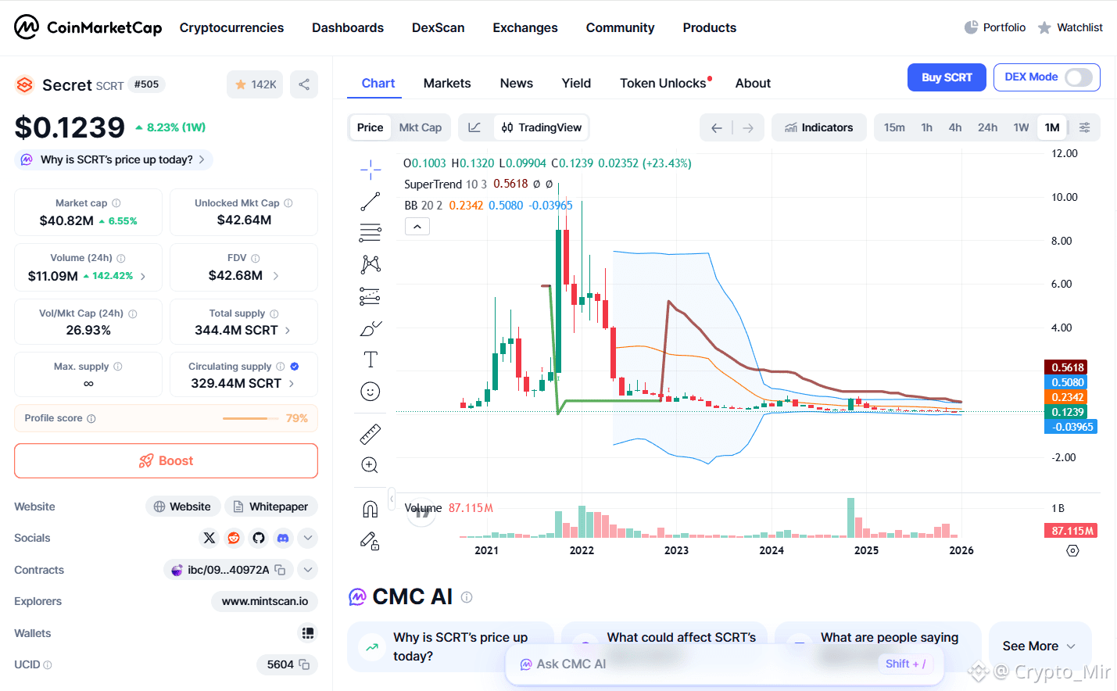Open the Cryptocurrencies menu
This screenshot has width=1117, height=691.
coord(231,27)
